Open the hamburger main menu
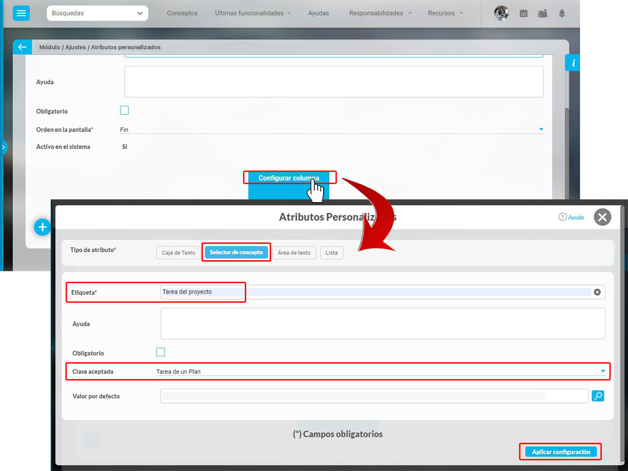This screenshot has height=471, width=628. point(21,13)
